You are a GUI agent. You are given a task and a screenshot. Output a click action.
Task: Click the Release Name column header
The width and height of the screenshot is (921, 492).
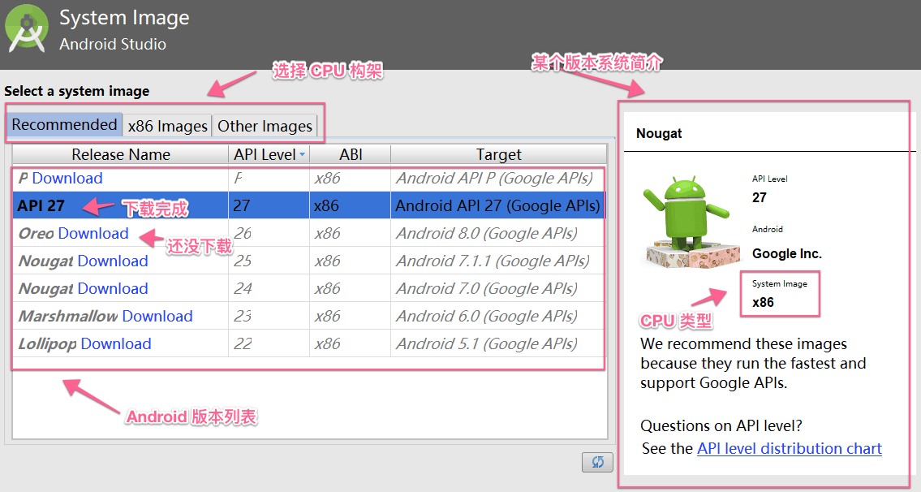(120, 154)
